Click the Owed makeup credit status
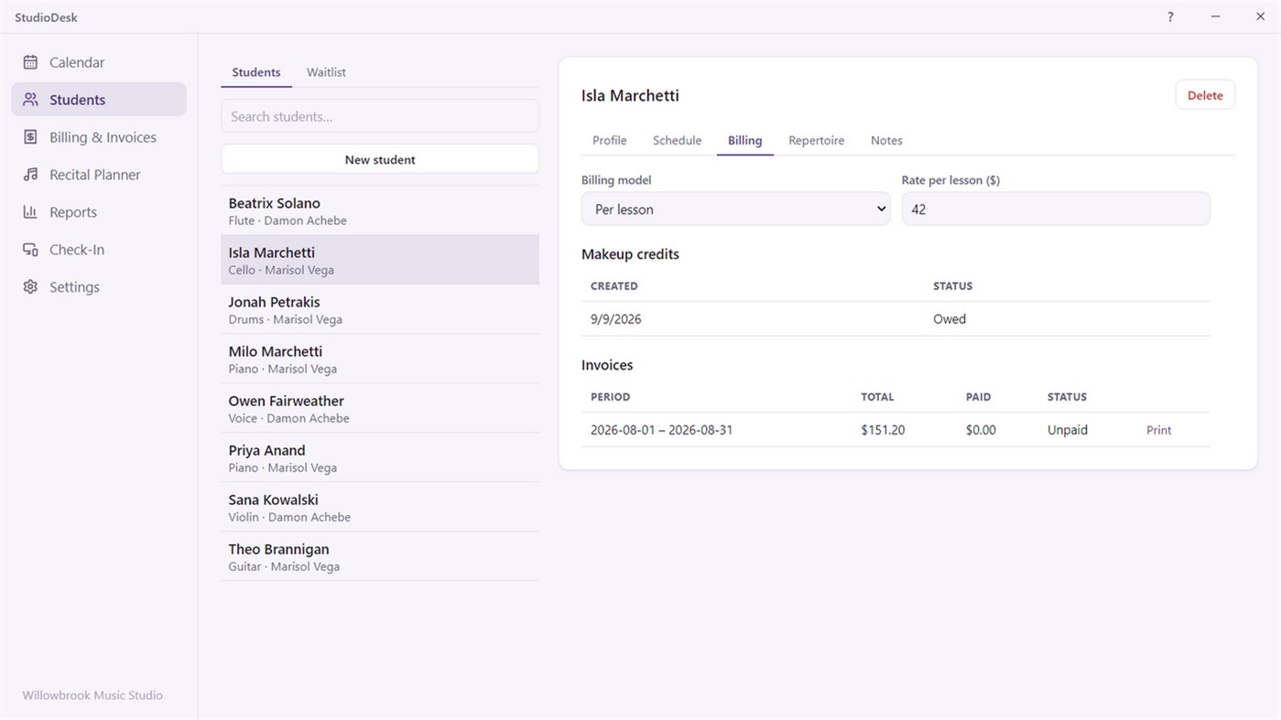This screenshot has width=1281, height=720. pos(950,319)
